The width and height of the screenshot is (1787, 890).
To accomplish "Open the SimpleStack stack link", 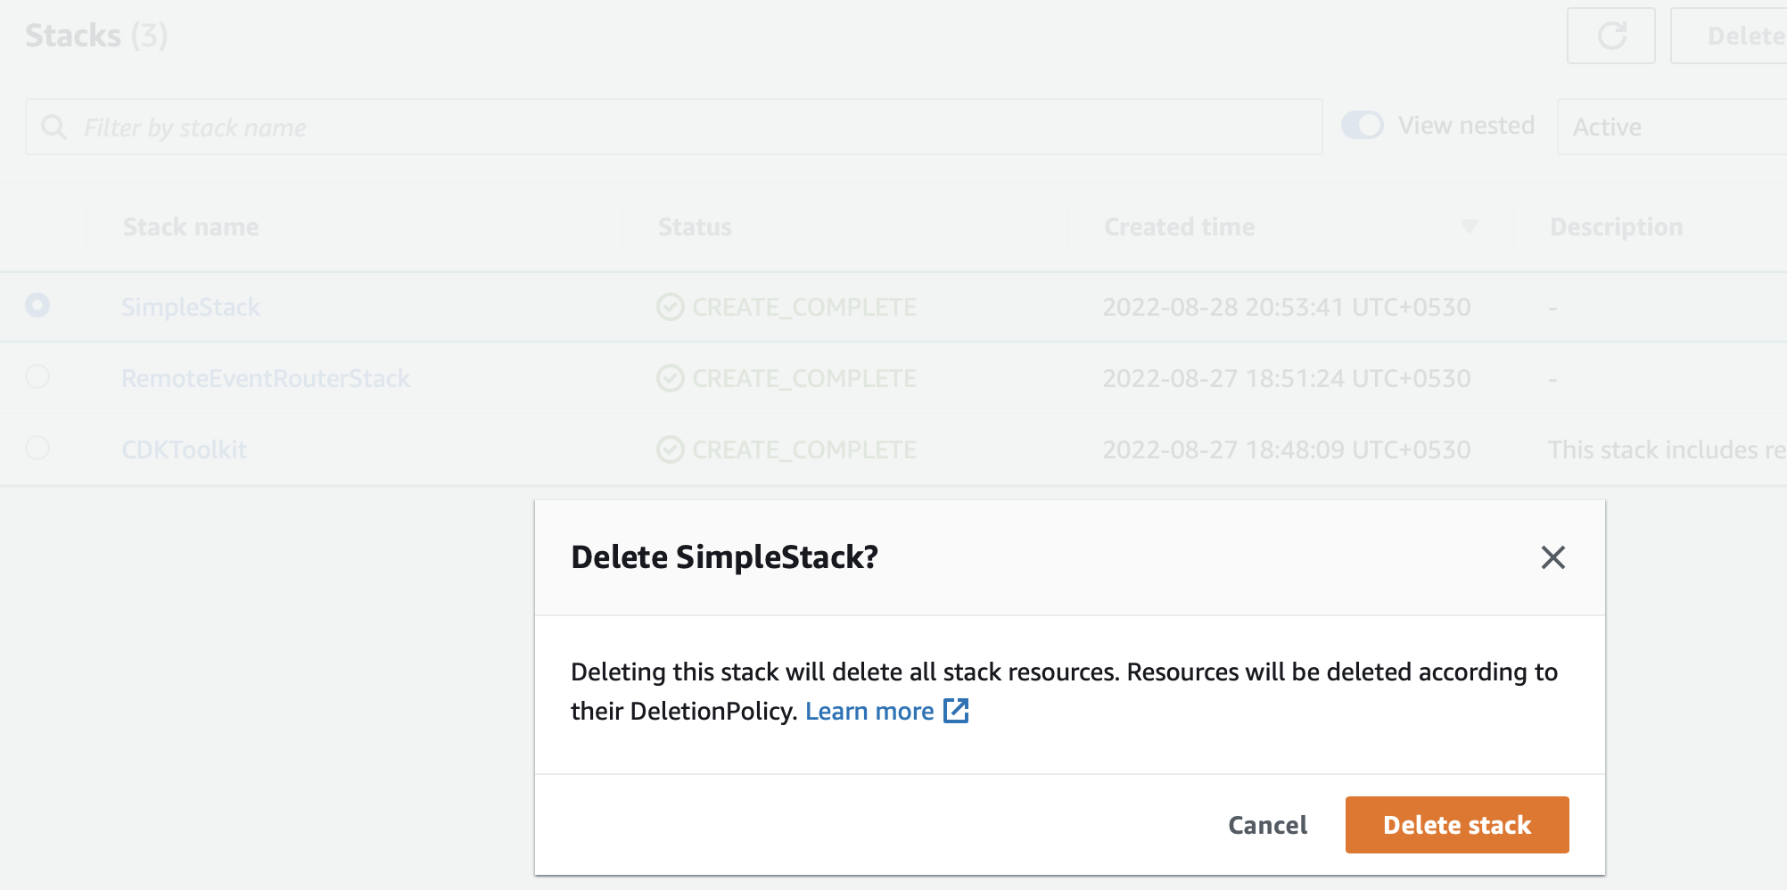I will tap(191, 307).
